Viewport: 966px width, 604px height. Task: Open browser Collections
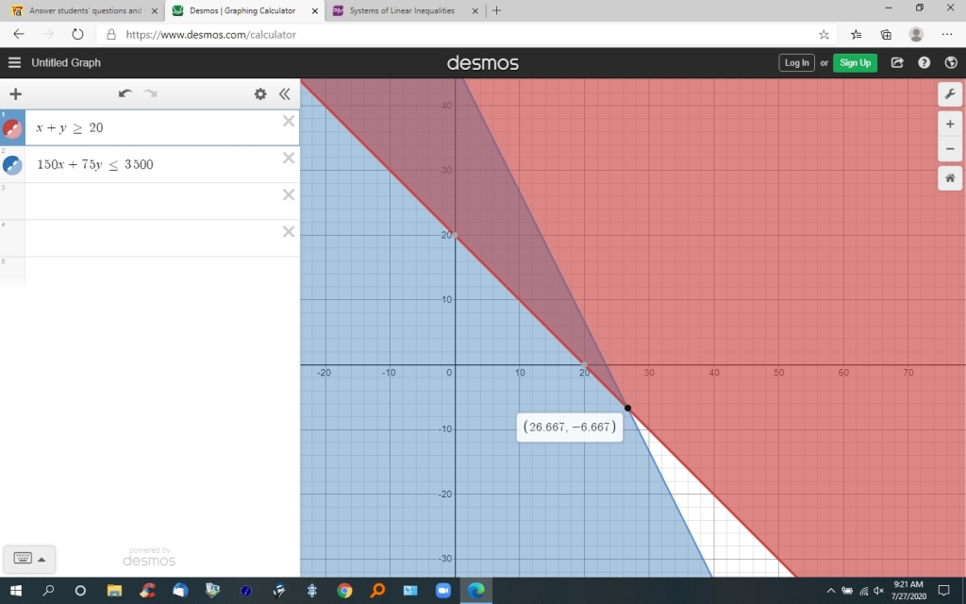coord(886,35)
